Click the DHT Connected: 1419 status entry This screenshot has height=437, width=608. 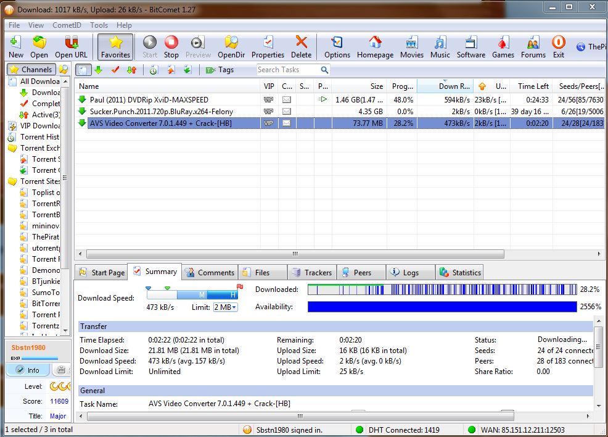398,430
